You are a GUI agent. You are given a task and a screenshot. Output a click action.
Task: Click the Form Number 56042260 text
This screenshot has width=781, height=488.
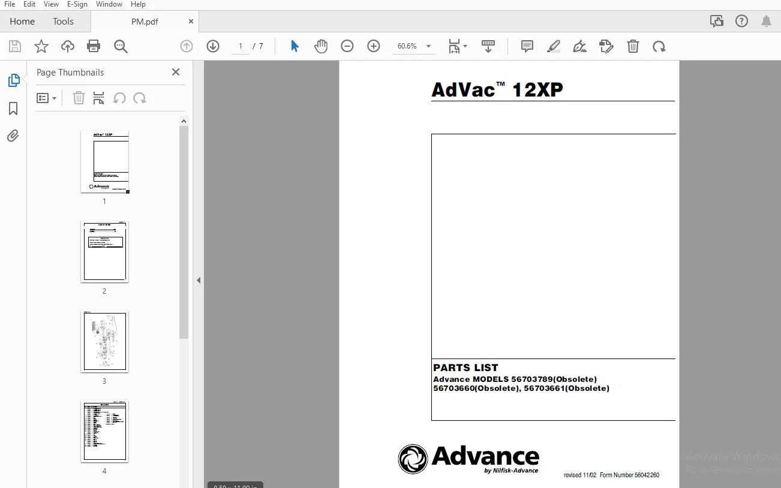(x=629, y=475)
